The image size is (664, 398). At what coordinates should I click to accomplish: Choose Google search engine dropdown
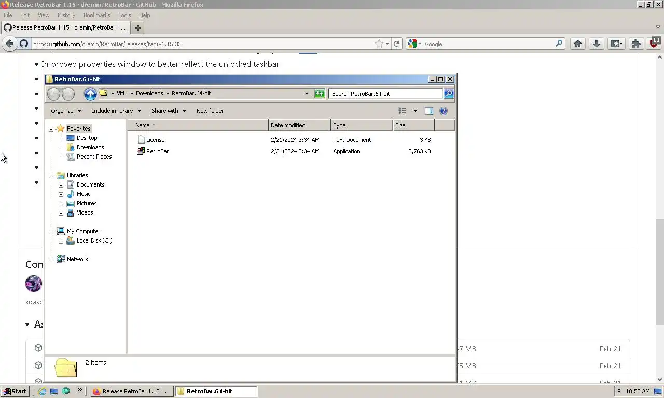[x=414, y=44]
